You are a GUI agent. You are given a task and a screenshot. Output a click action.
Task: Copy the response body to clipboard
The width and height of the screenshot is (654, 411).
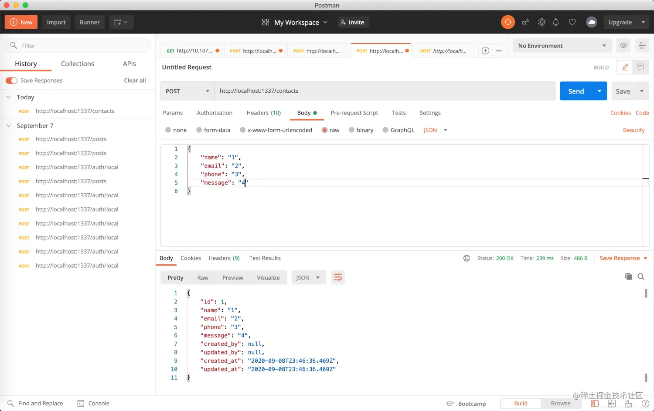[628, 276]
